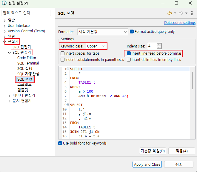Open the Keyword case dropdown

(x=96, y=46)
